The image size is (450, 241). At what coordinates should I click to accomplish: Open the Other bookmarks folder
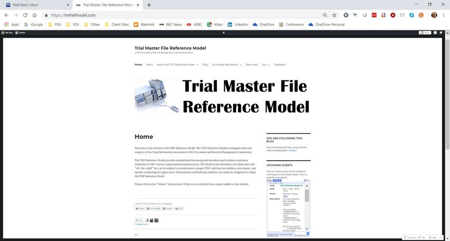(92, 25)
